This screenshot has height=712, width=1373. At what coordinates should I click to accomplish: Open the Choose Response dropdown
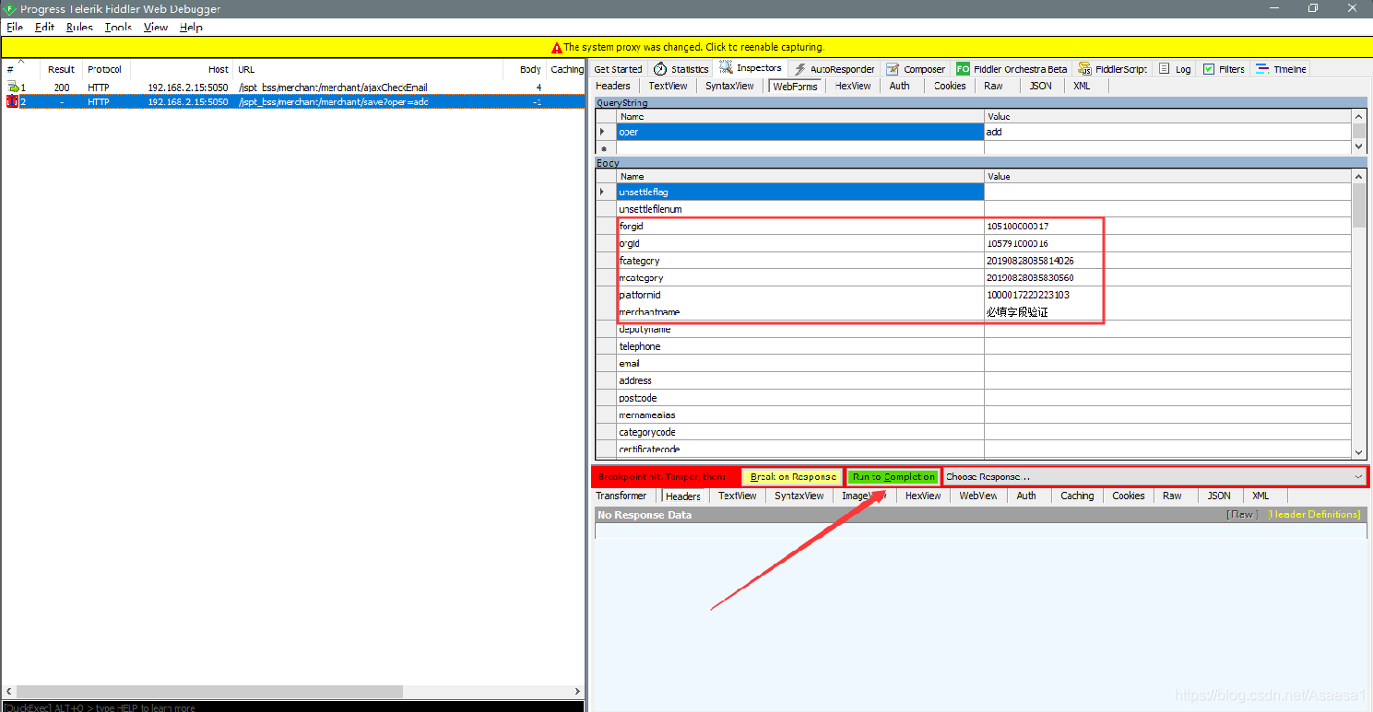[1154, 477]
